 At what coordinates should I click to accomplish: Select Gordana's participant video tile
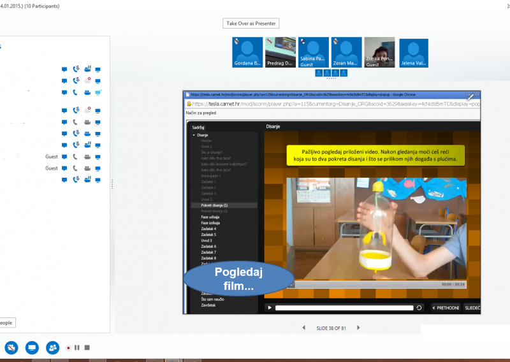[x=247, y=52]
